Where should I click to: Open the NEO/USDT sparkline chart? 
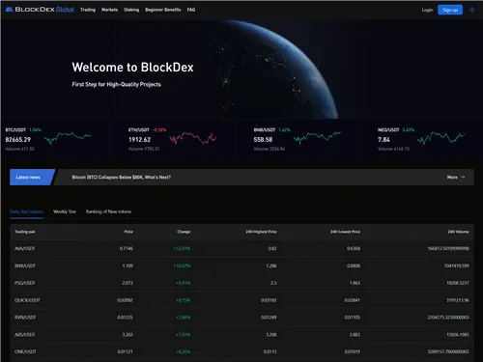pyautogui.click(x=441, y=138)
